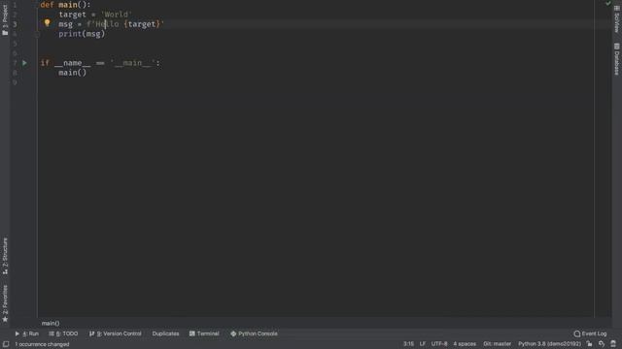Place cursor in 'World' string

pos(117,15)
